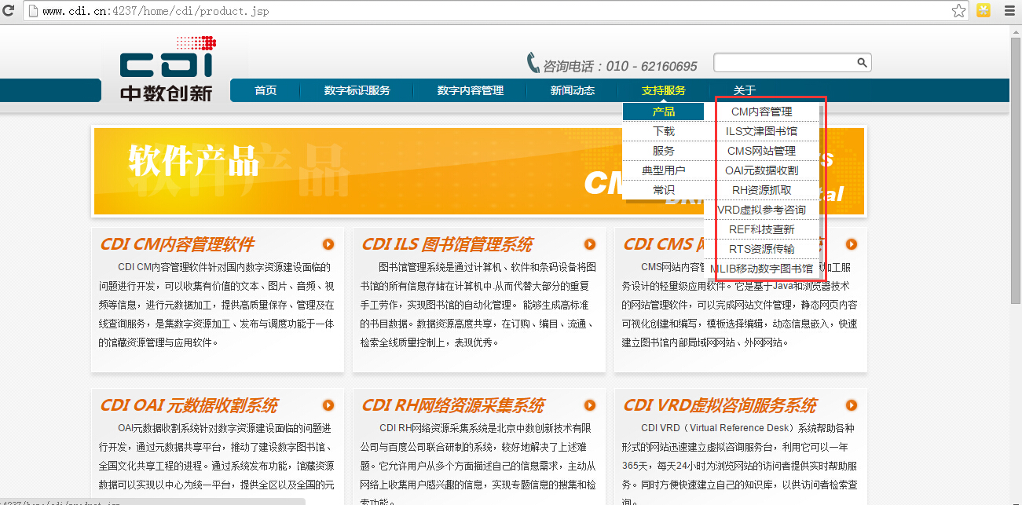Choose MLIB移动数字图书馆 in submenu
Image resolution: width=1022 pixels, height=505 pixels.
pos(762,269)
